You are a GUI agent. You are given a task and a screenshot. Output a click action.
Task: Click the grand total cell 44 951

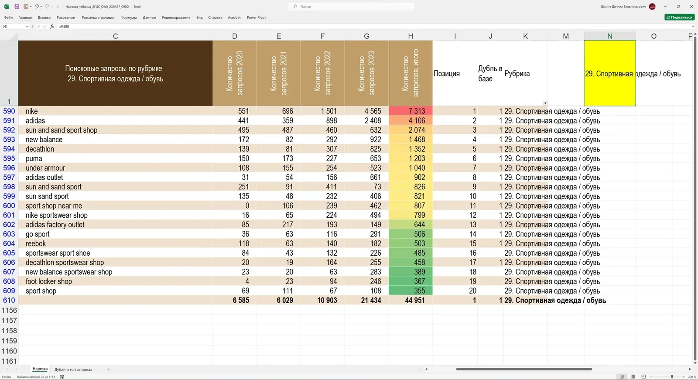[411, 300]
